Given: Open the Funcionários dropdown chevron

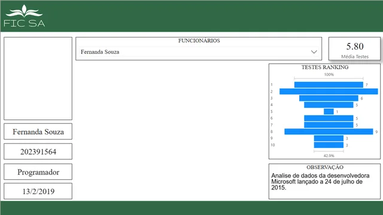Looking at the screenshot, I should point(314,52).
